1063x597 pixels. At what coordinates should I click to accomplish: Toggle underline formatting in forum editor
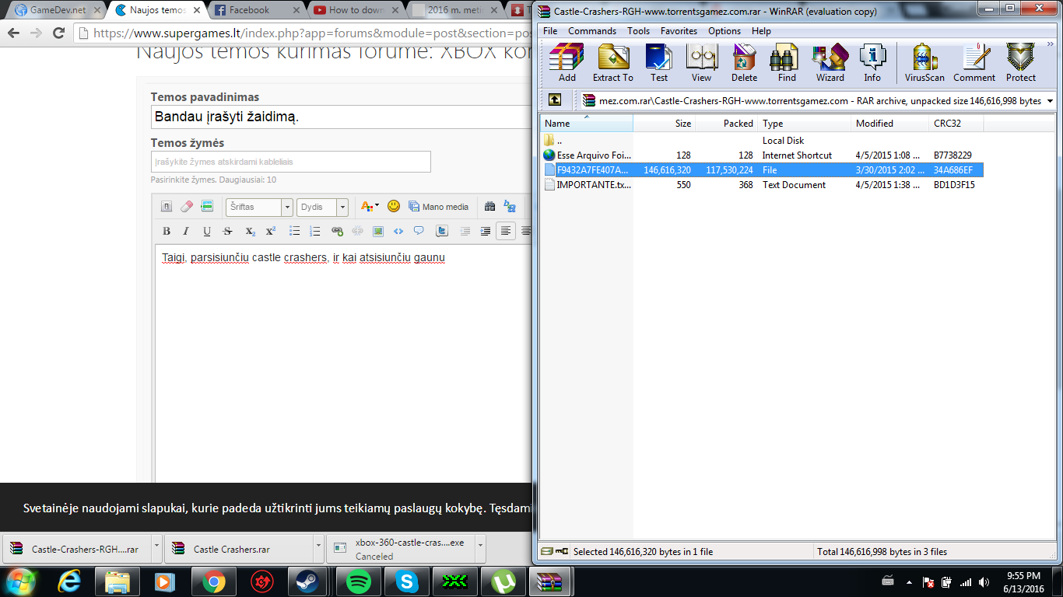click(x=207, y=231)
